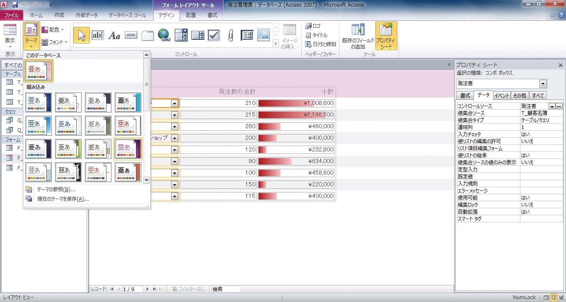Insert 日付と時刻 date and time

320,44
